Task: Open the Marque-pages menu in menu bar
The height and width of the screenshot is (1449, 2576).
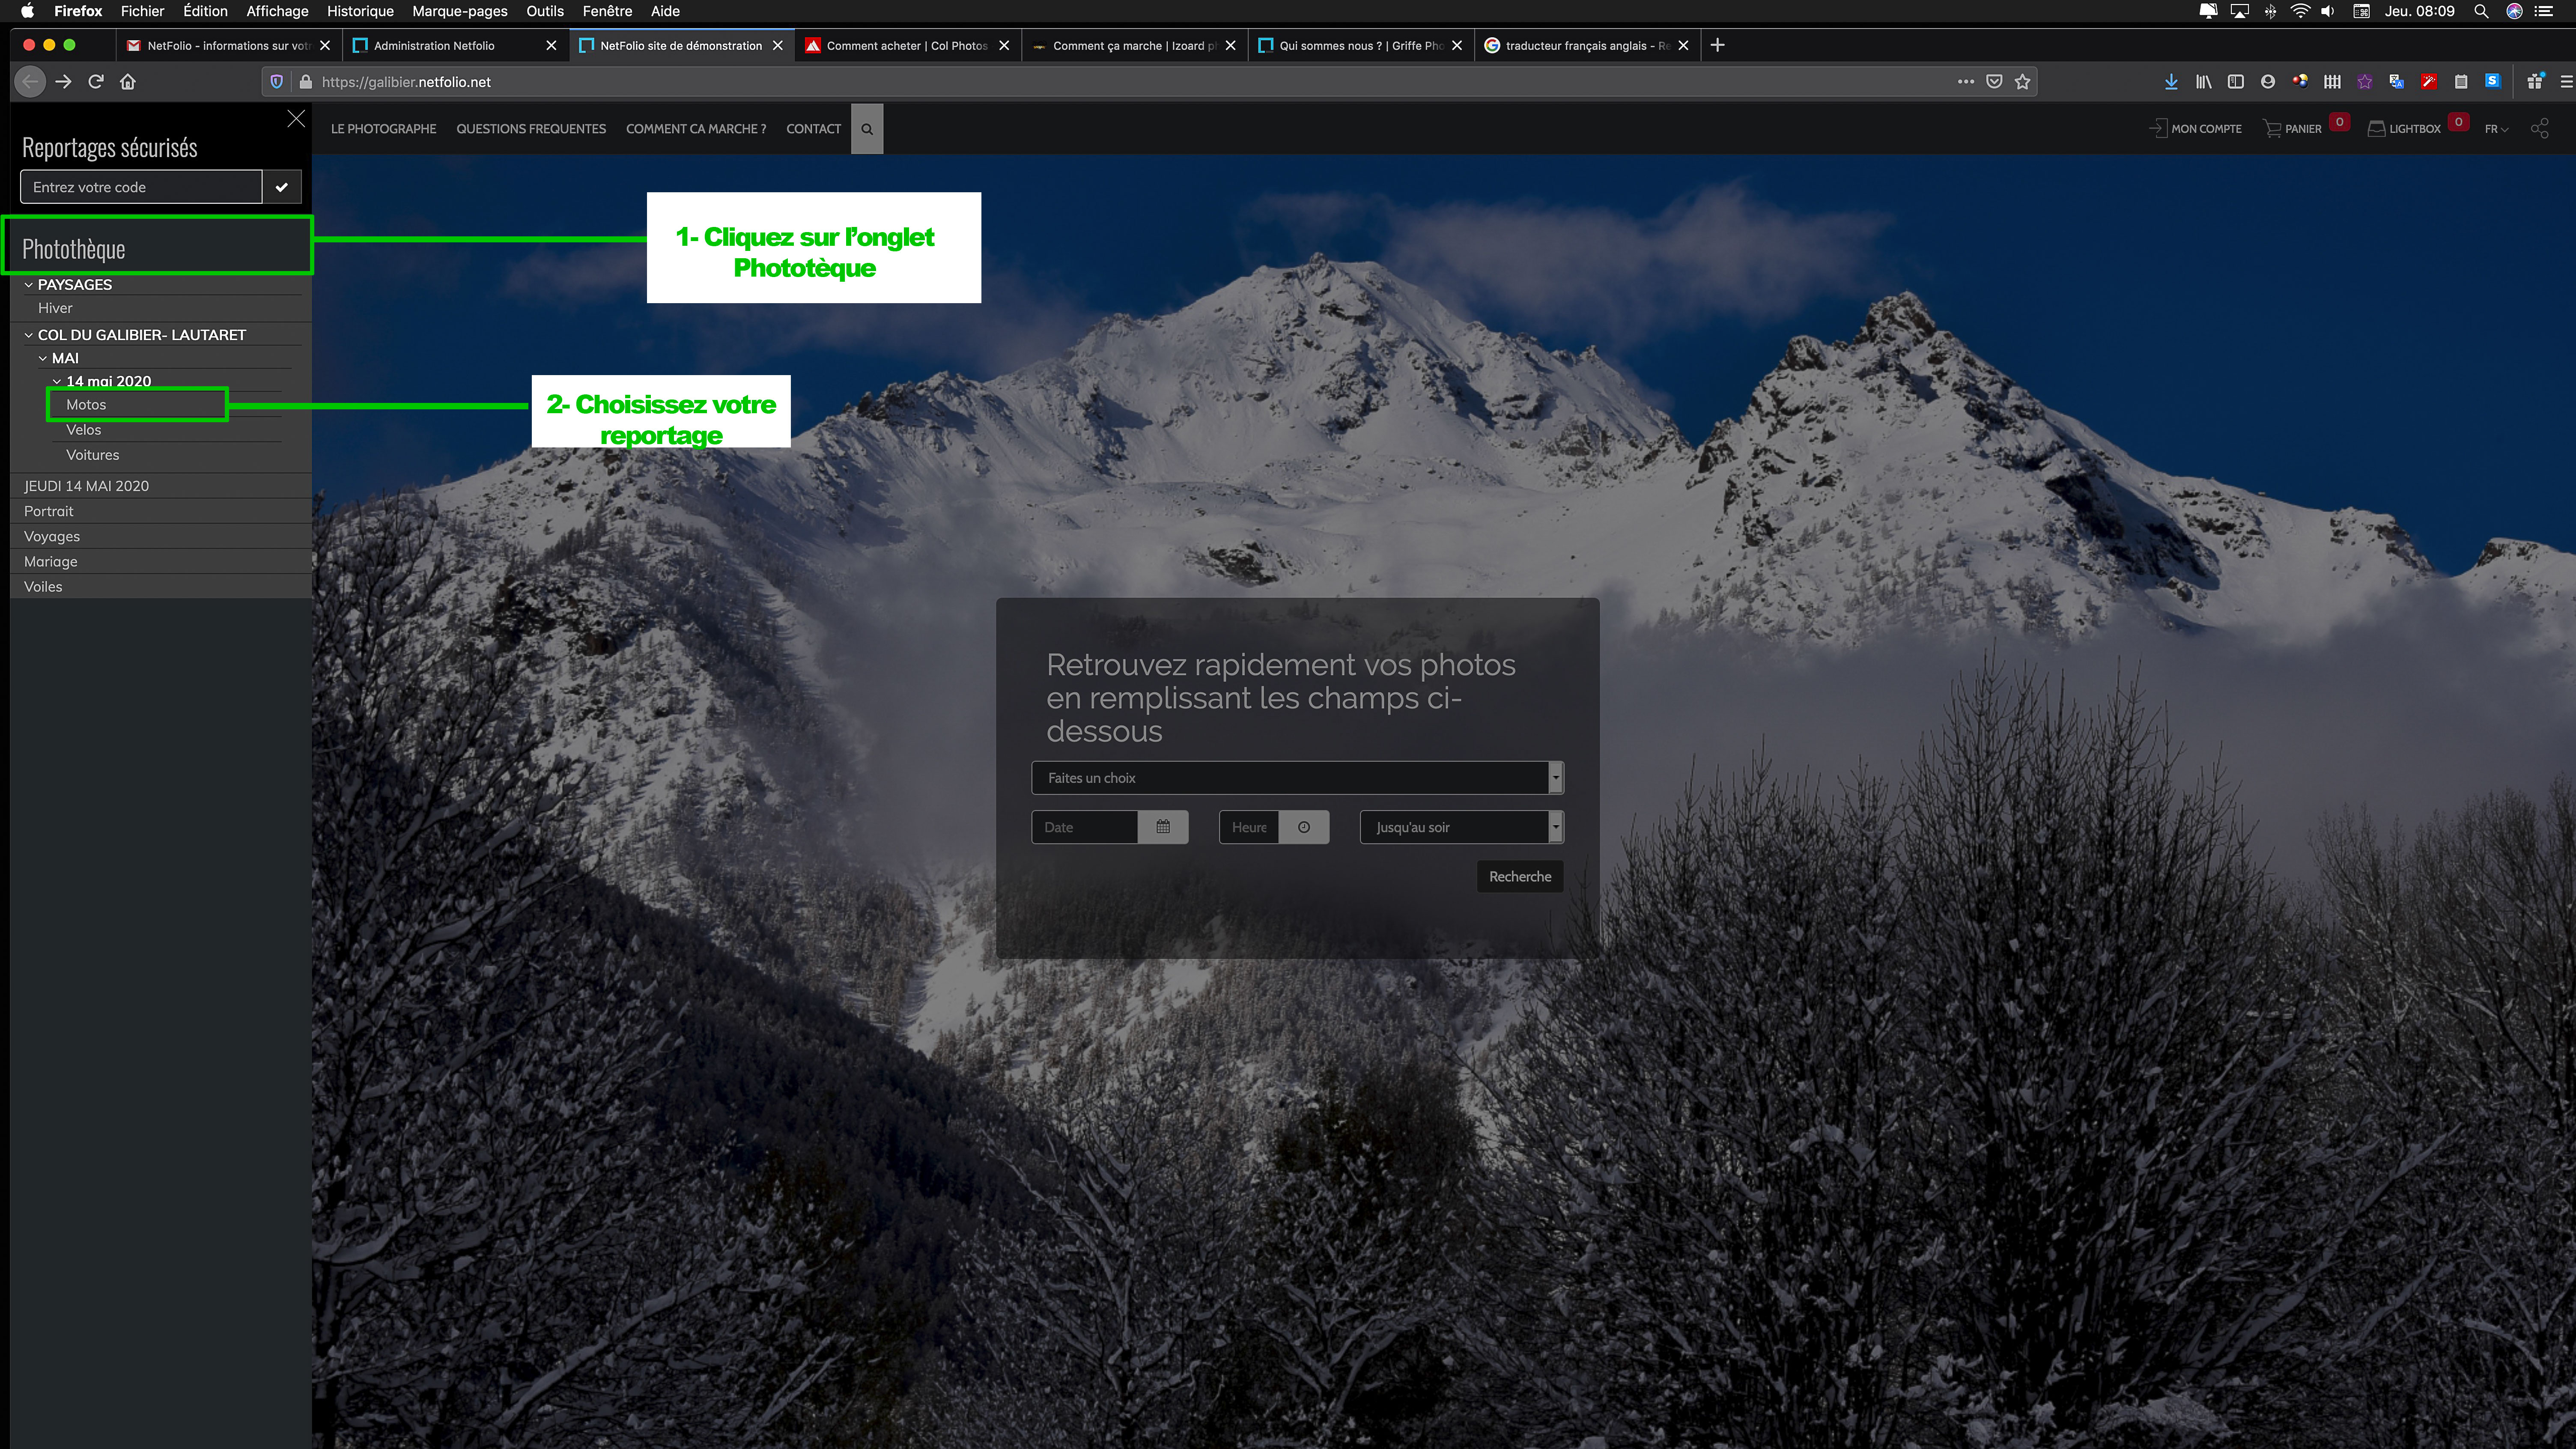Action: pos(459,11)
